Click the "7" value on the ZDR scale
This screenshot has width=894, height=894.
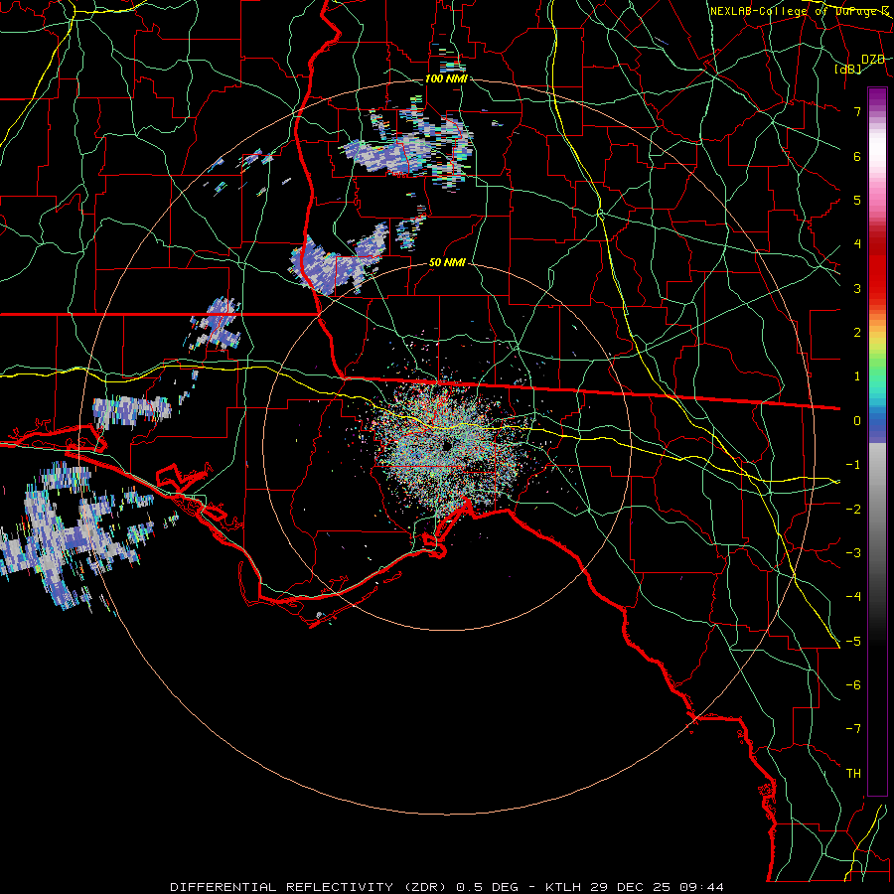[x=857, y=111]
